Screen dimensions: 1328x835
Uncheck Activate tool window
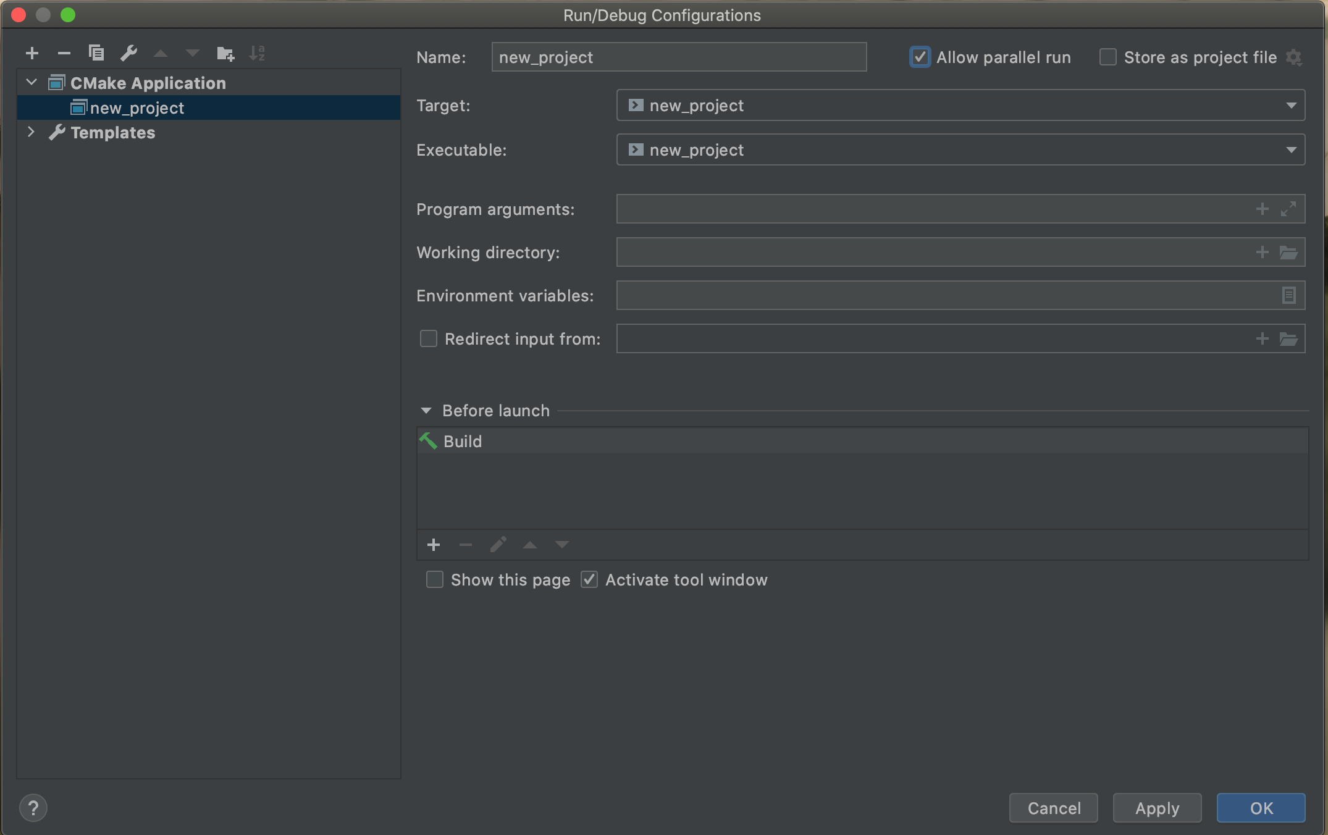[x=589, y=580]
